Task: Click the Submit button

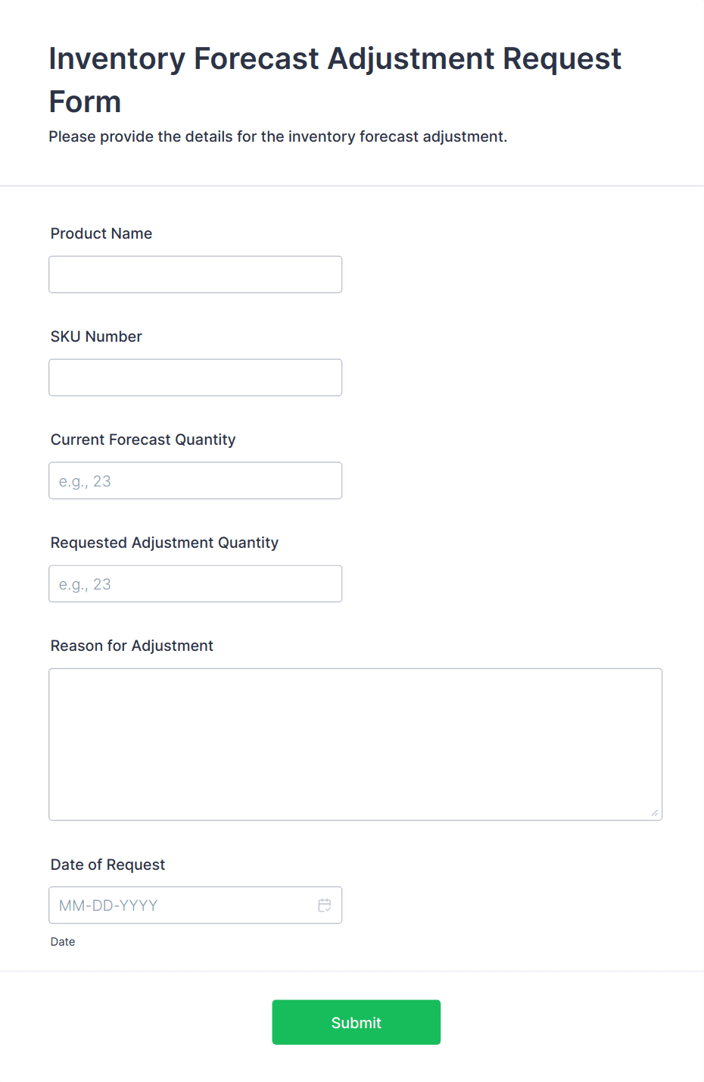Action: pos(356,1022)
